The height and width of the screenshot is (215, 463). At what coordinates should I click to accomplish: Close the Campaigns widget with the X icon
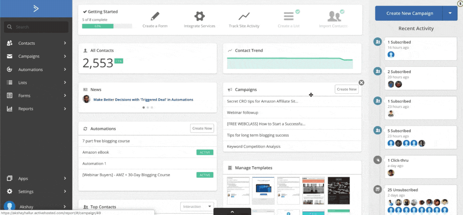[x=361, y=82]
